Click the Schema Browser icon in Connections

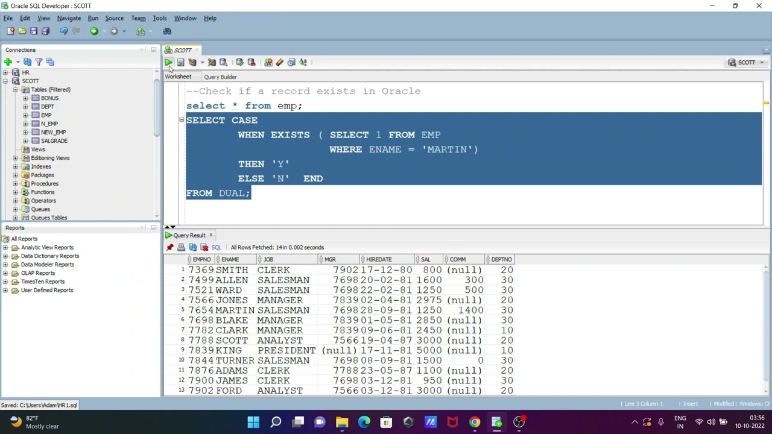[x=50, y=61]
